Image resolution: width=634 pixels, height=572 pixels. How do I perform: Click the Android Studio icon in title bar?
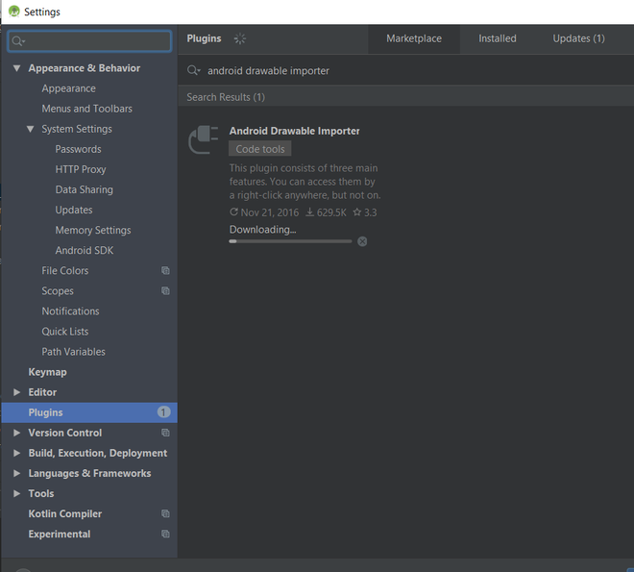14,12
